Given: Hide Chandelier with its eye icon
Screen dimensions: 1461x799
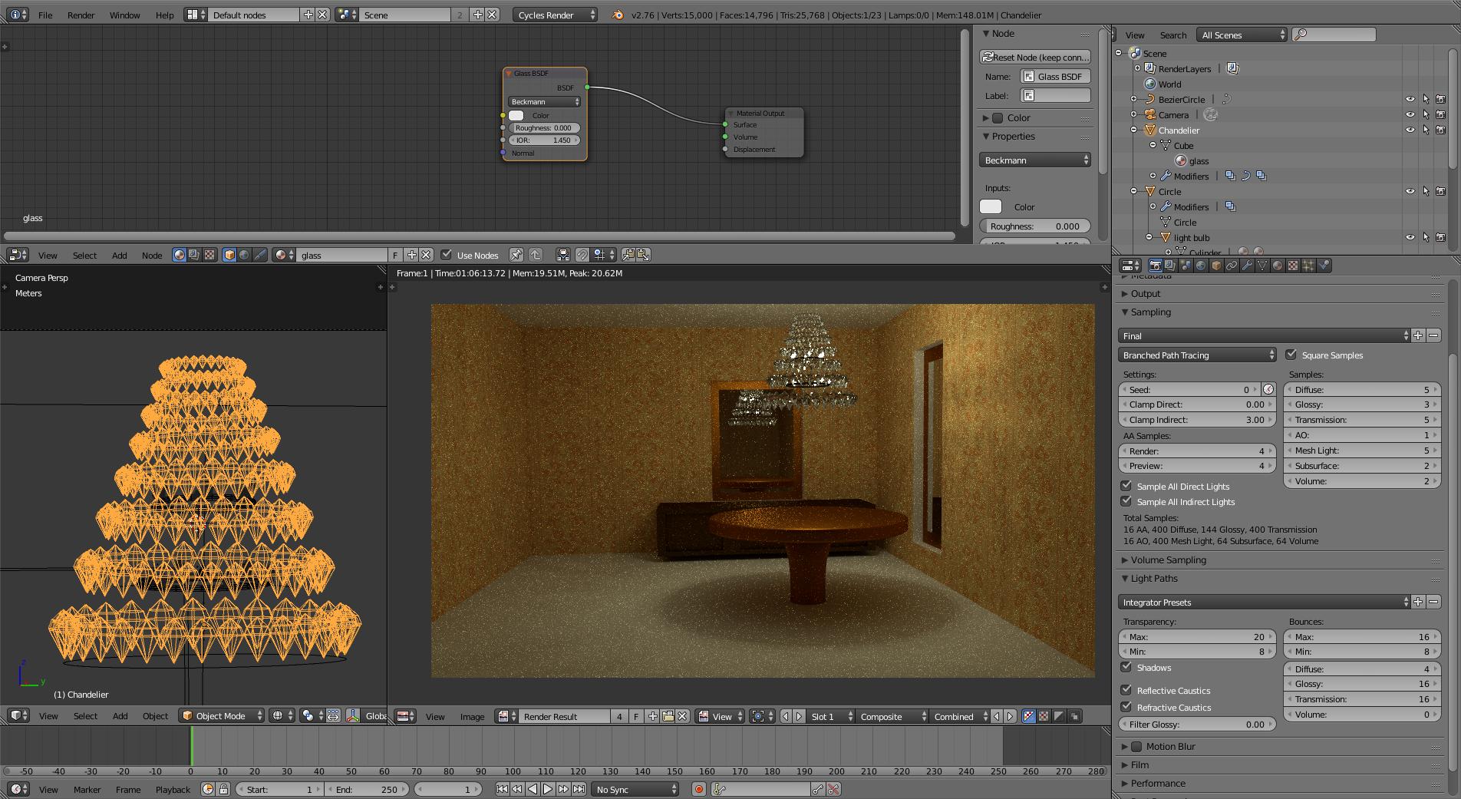Looking at the screenshot, I should (1410, 130).
